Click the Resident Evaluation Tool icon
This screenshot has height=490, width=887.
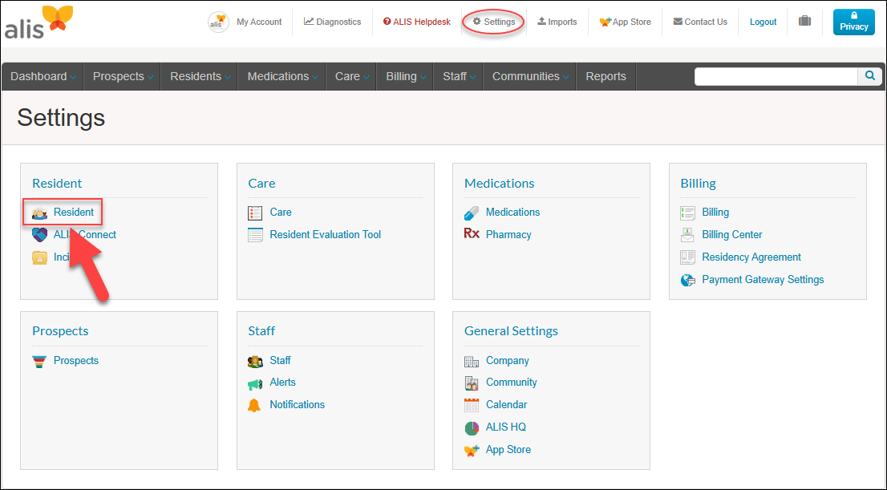255,235
